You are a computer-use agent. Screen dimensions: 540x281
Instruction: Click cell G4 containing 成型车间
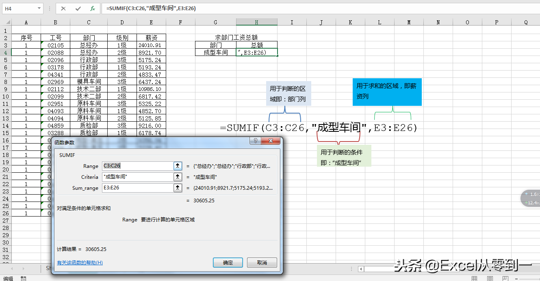tap(216, 52)
